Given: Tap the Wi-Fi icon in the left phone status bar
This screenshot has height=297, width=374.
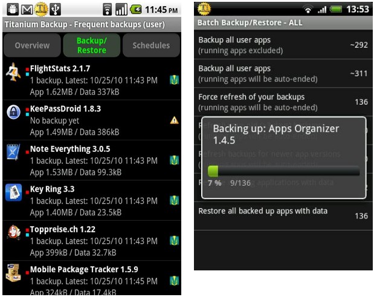Looking at the screenshot, I should [107, 10].
